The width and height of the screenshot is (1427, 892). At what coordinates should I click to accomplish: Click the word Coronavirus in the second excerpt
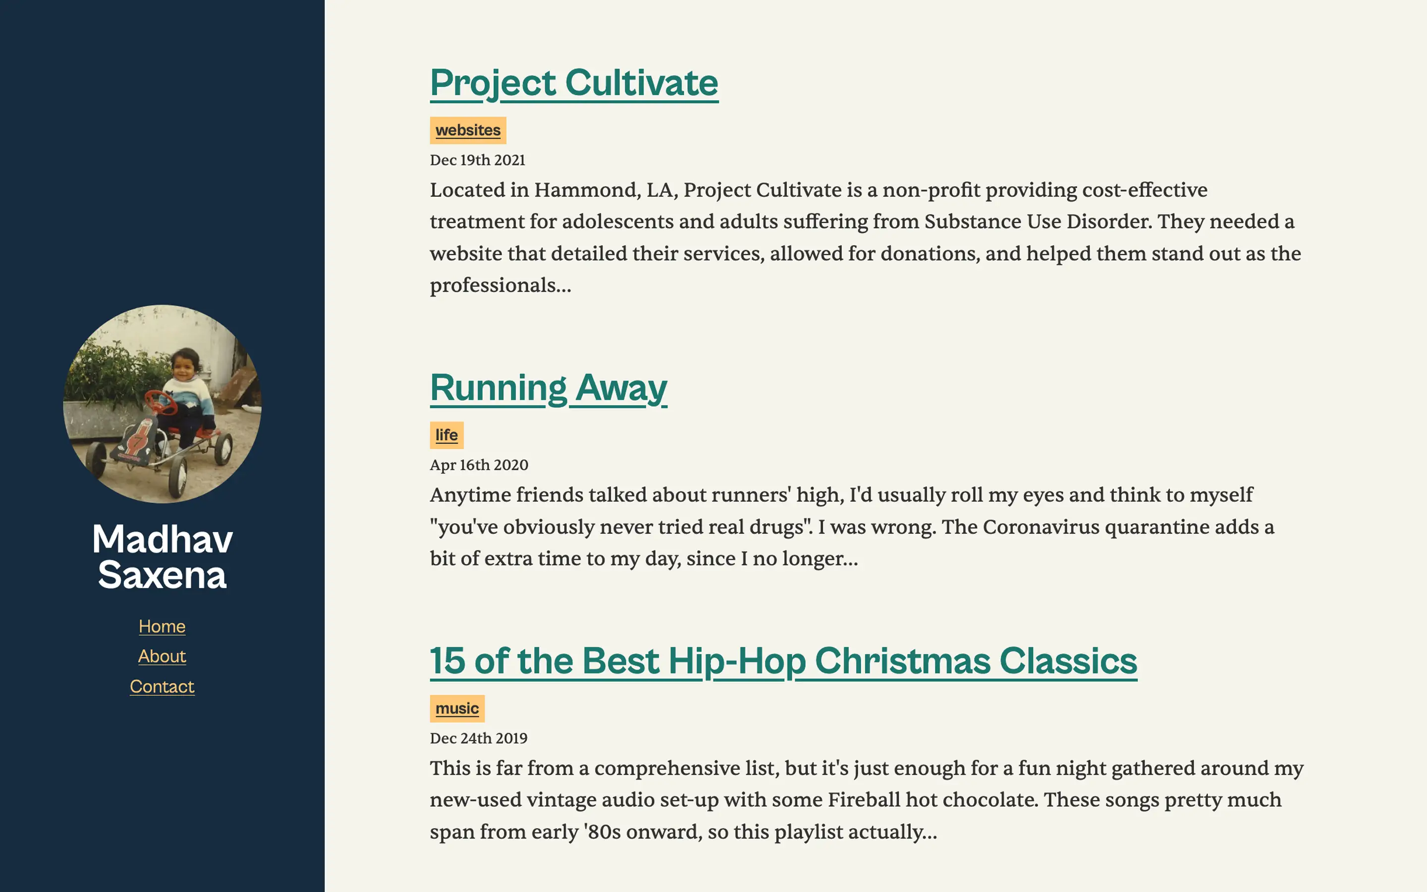coord(1041,527)
